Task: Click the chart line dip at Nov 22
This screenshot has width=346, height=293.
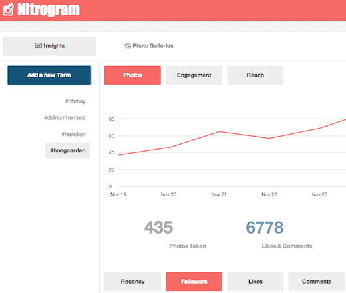Action: (x=269, y=138)
